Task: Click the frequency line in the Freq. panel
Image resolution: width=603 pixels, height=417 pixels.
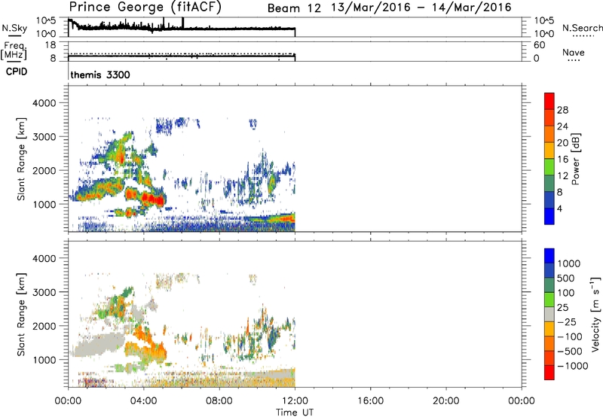Action: (x=182, y=56)
